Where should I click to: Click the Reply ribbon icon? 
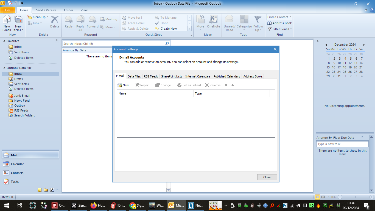coord(69,22)
